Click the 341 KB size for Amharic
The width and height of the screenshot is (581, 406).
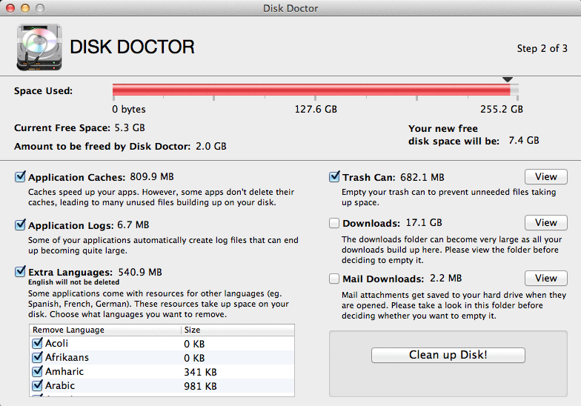(x=200, y=372)
